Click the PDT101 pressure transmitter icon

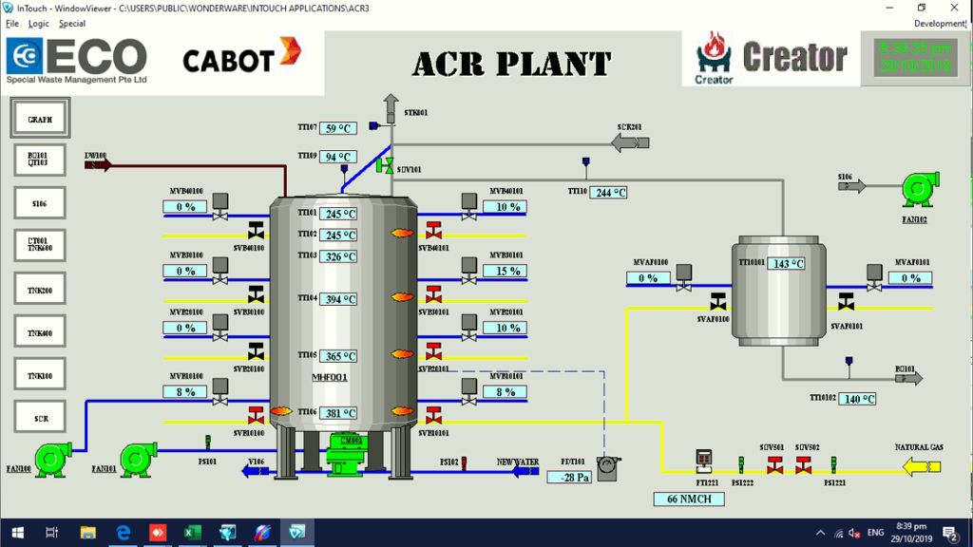[607, 467]
